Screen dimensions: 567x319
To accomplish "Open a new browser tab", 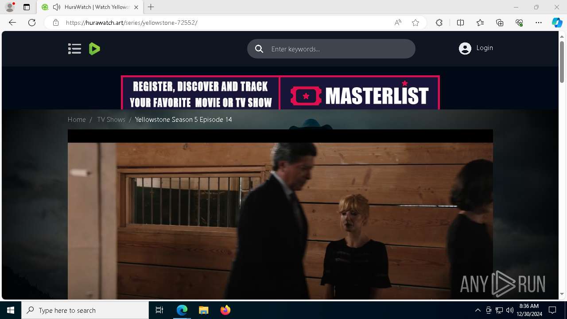I will (x=151, y=7).
